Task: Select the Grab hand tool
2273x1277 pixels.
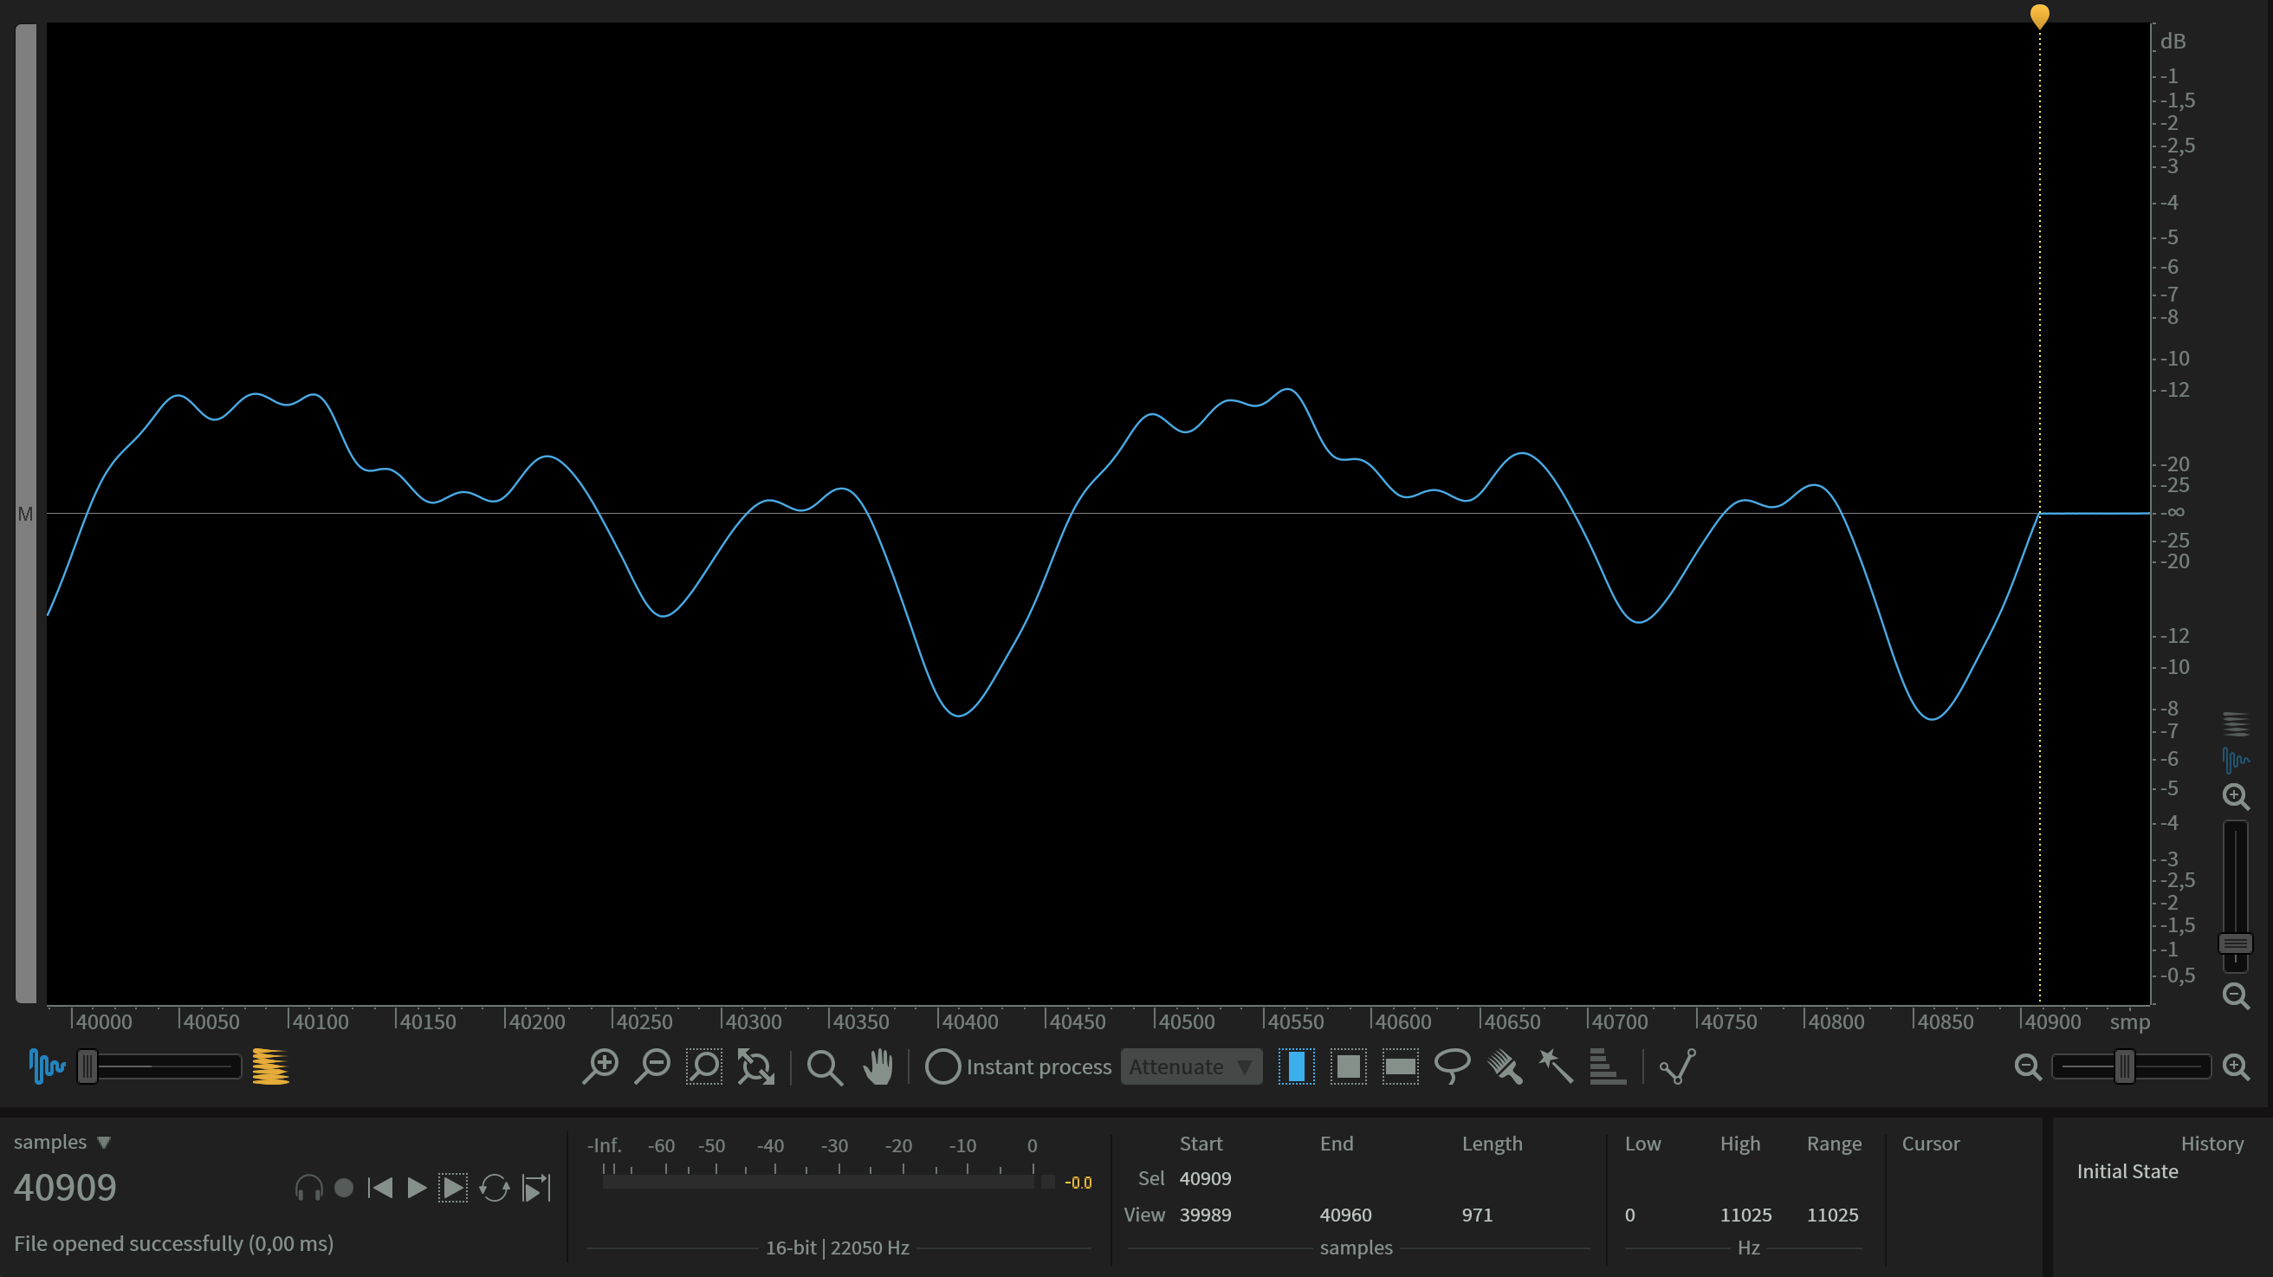Action: (x=878, y=1066)
